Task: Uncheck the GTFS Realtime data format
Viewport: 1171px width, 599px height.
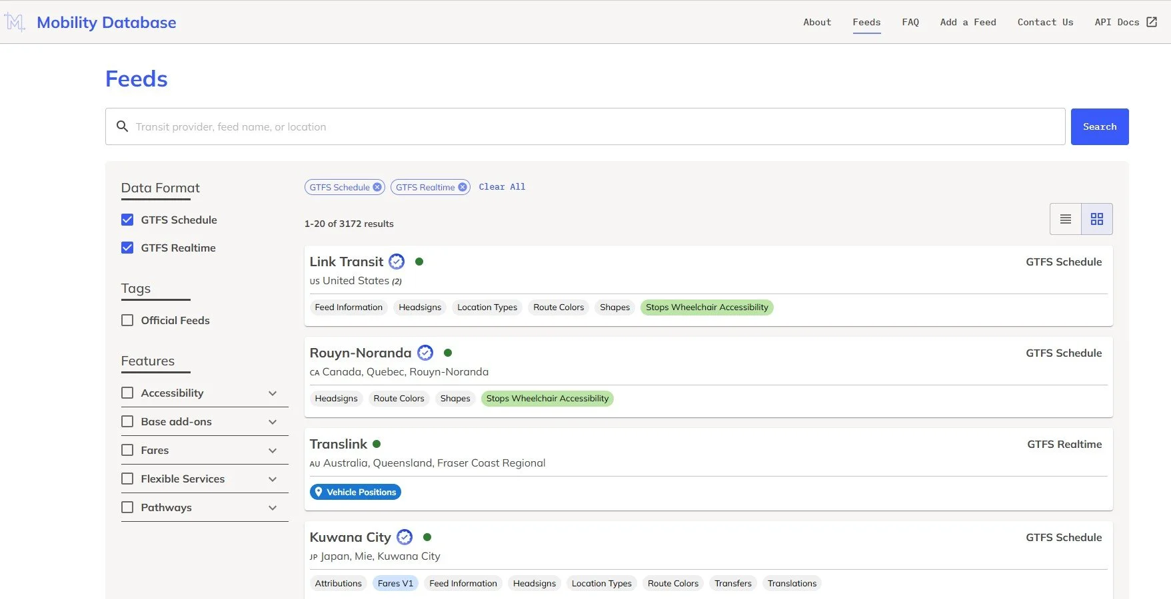Action: click(x=127, y=248)
